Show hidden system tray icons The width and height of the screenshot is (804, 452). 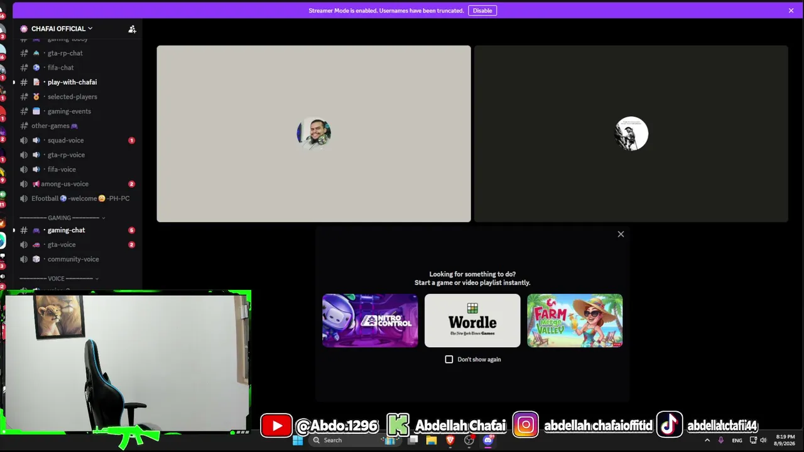tap(707, 441)
